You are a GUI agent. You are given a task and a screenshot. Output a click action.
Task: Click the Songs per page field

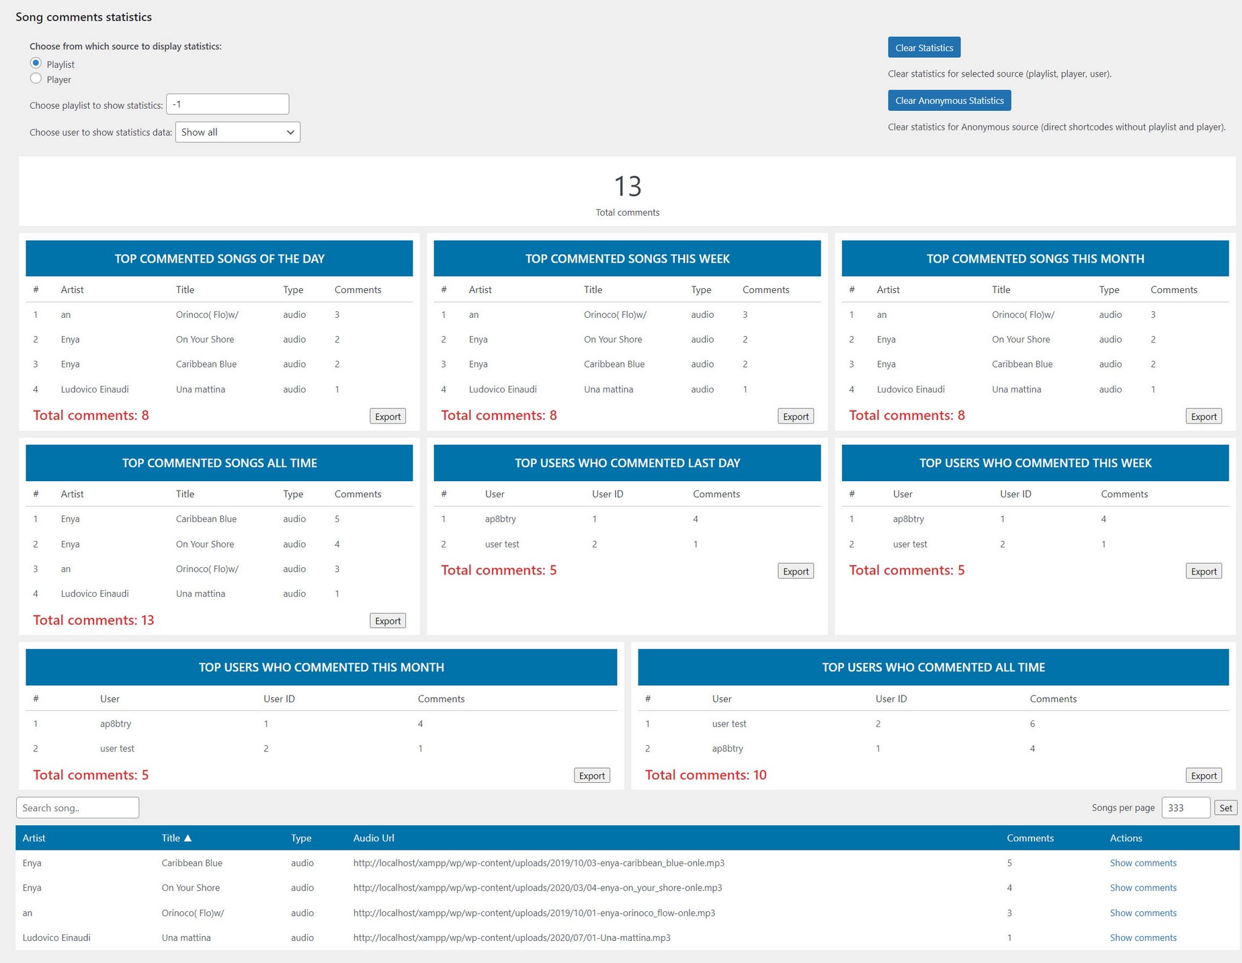pos(1186,808)
